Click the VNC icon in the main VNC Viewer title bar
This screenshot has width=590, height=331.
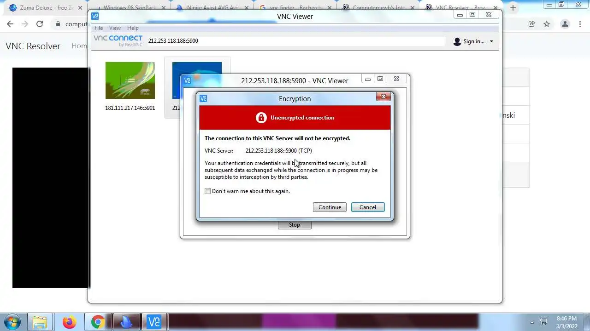(95, 16)
